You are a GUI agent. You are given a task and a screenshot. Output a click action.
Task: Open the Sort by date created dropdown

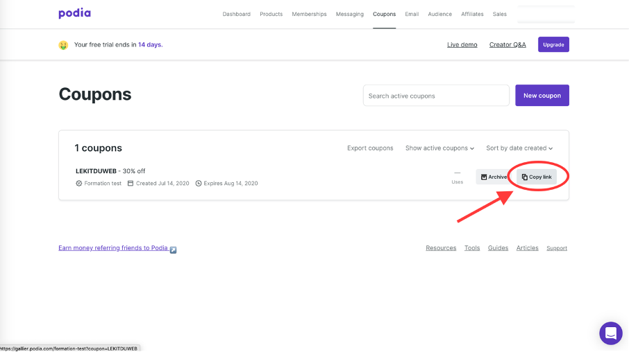(x=519, y=148)
